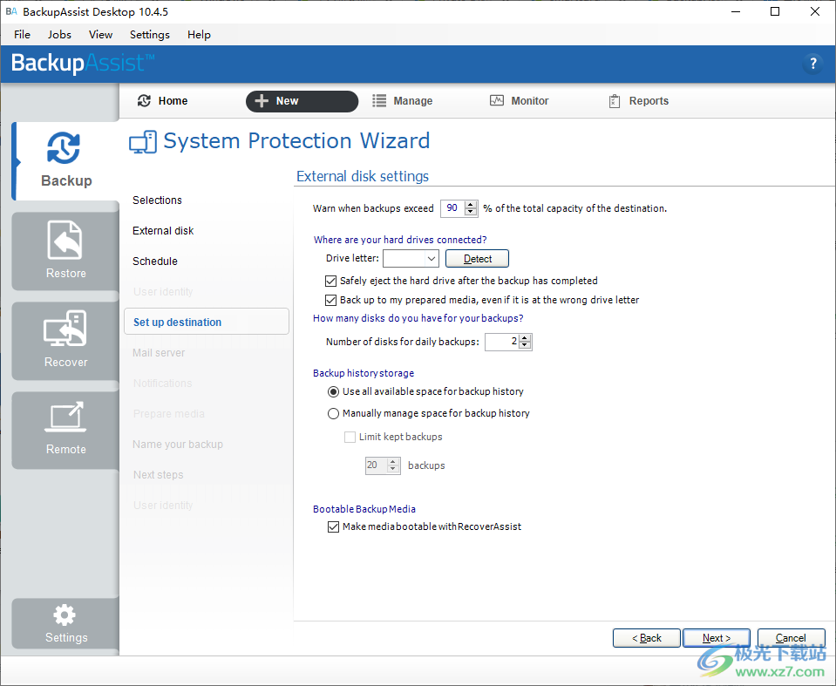The width and height of the screenshot is (836, 686).
Task: Decrease warn percentage with down arrow
Action: 470,212
